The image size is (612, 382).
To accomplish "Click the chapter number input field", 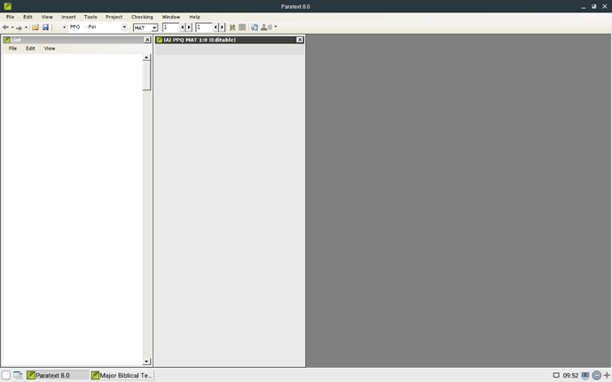I will tap(170, 27).
